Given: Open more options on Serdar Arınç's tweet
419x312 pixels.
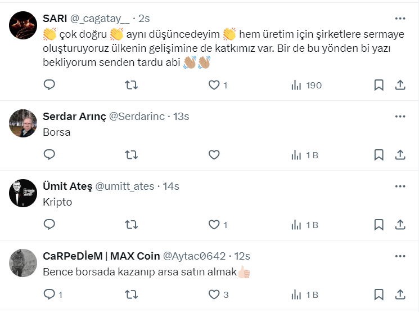Looking at the screenshot, I should (x=400, y=117).
